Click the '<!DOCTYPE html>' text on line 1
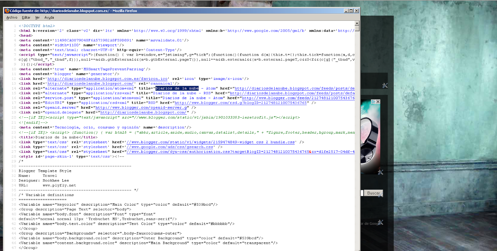 coord(37,26)
